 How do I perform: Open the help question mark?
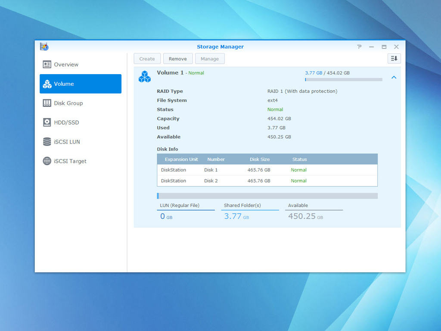(x=359, y=47)
